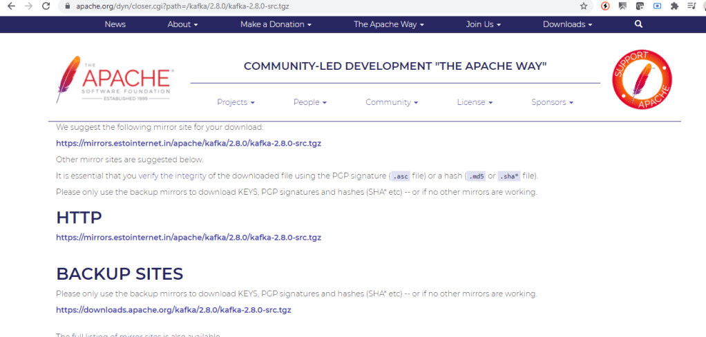Reload the page with the refresh icon
This screenshot has width=706, height=337.
tap(46, 6)
